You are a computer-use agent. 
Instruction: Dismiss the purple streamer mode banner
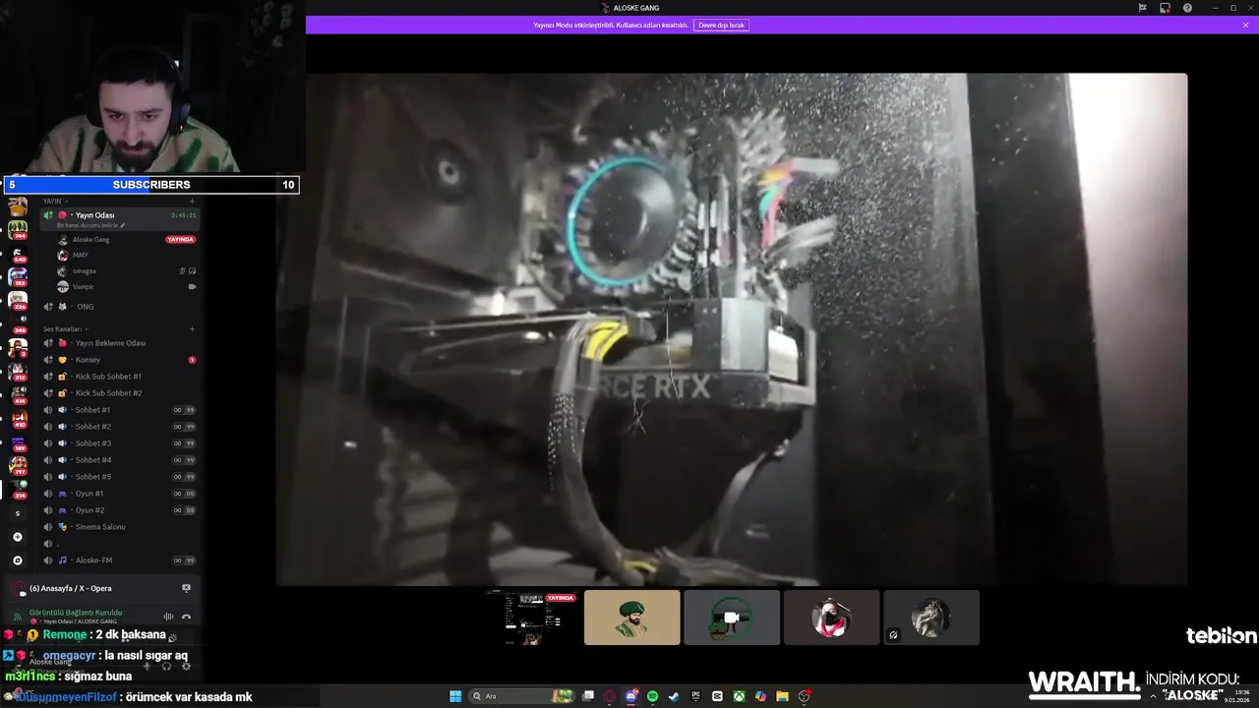click(1245, 25)
